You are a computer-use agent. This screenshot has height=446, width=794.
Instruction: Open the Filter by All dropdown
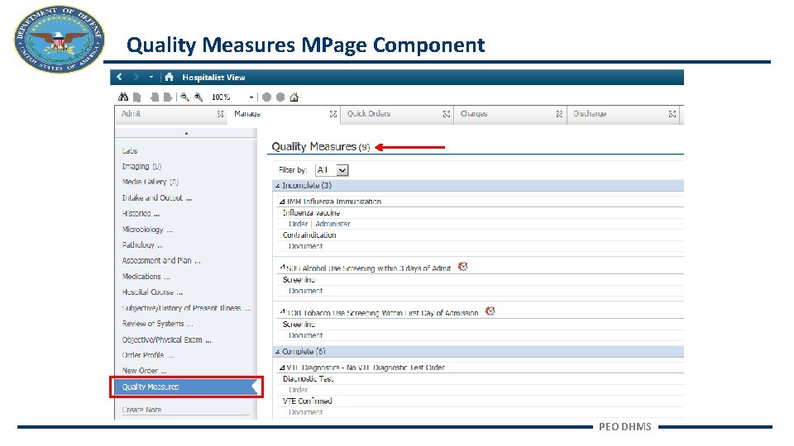(332, 170)
